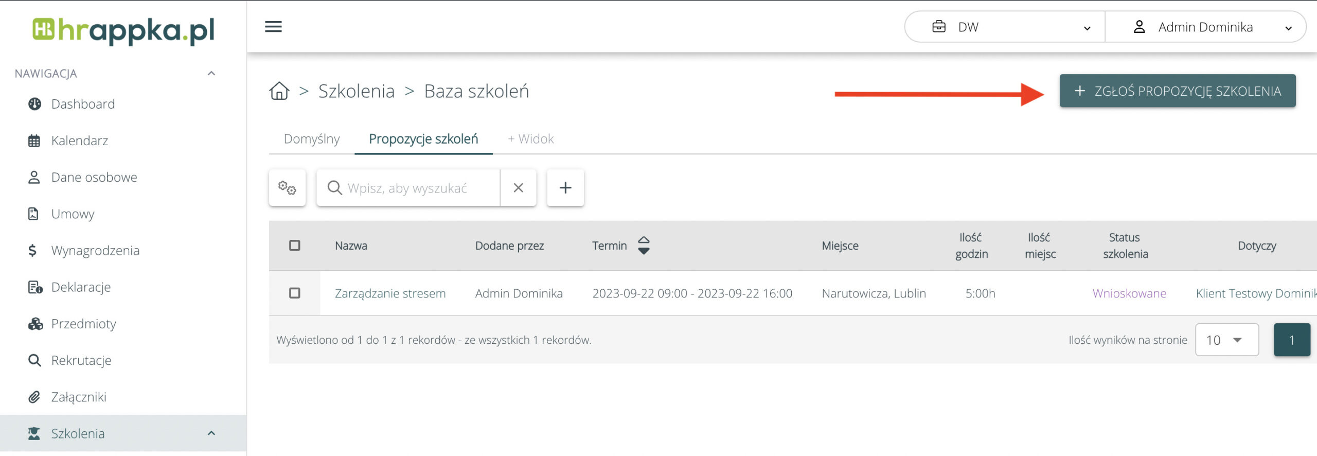Sort table by Termin column arrows
The image size is (1317, 456).
coord(644,245)
